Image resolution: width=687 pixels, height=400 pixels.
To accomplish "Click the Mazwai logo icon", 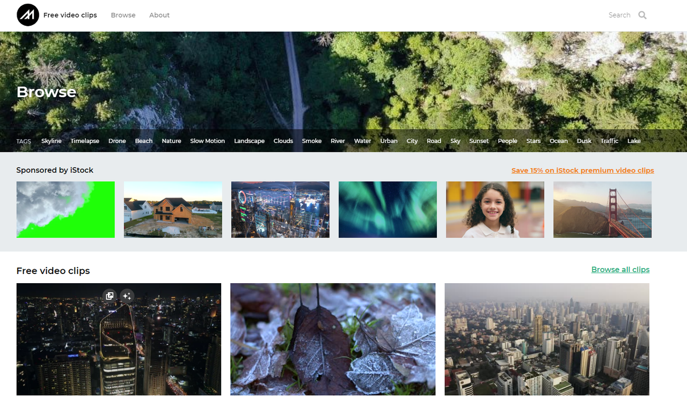I will click(x=27, y=15).
